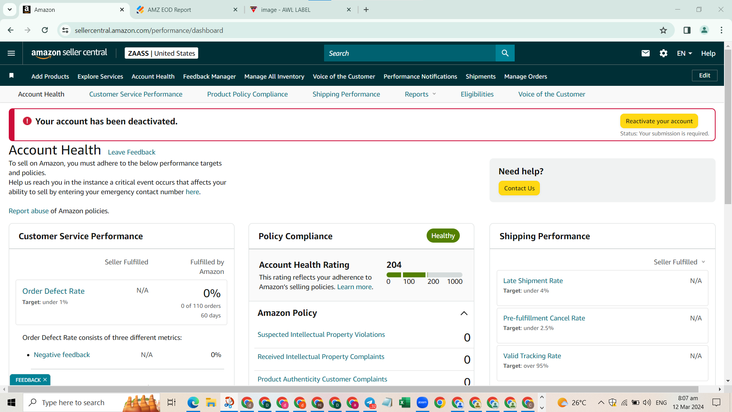
Task: Select Performance Notifications in the navigation bar
Action: point(420,76)
